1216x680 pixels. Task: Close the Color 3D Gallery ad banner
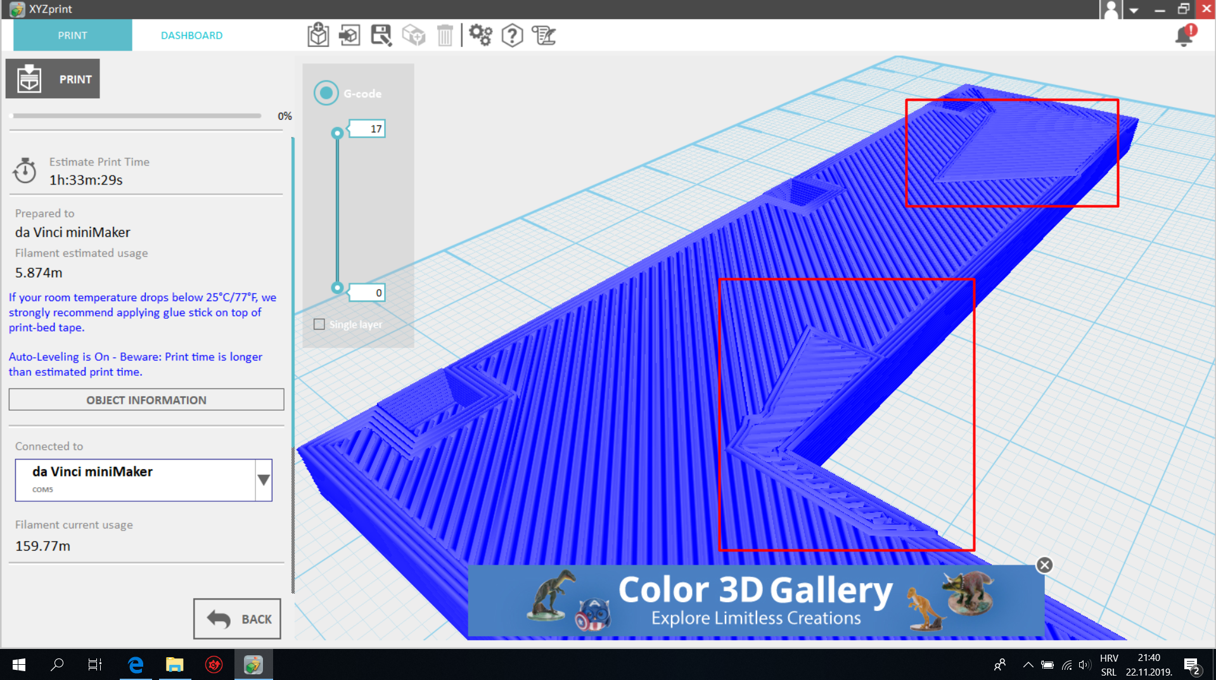pyautogui.click(x=1045, y=565)
